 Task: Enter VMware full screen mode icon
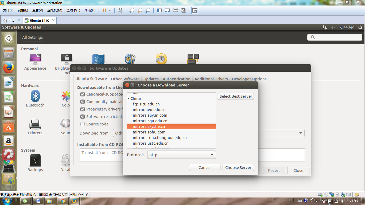[x=175, y=10]
